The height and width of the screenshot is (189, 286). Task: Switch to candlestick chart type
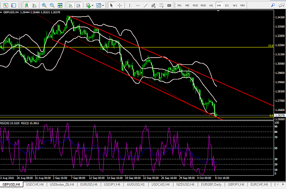(x=27, y=5)
